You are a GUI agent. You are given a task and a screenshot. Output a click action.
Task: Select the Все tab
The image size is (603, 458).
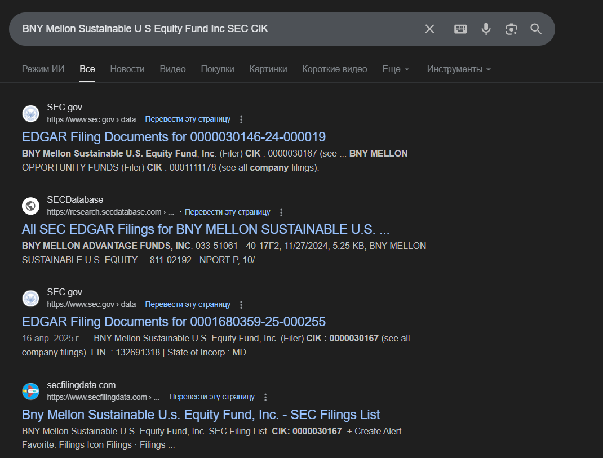click(x=87, y=69)
